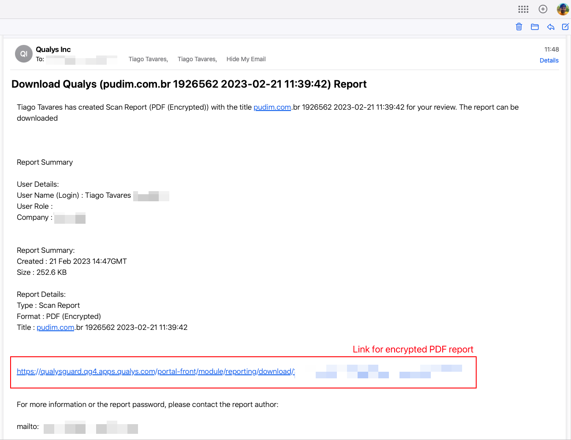
Task: Open the qualysguard encrypted PDF download link
Action: [x=156, y=371]
